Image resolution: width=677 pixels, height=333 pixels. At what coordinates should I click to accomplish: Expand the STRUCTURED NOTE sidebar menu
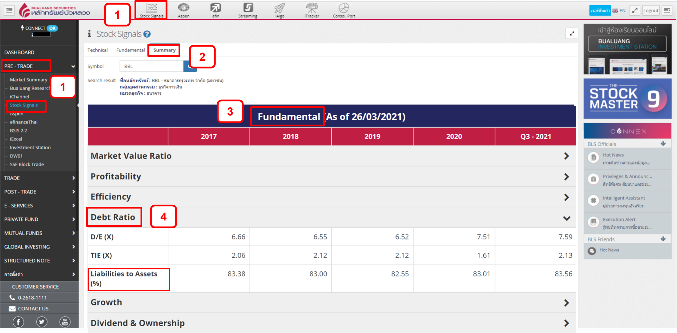coord(39,261)
